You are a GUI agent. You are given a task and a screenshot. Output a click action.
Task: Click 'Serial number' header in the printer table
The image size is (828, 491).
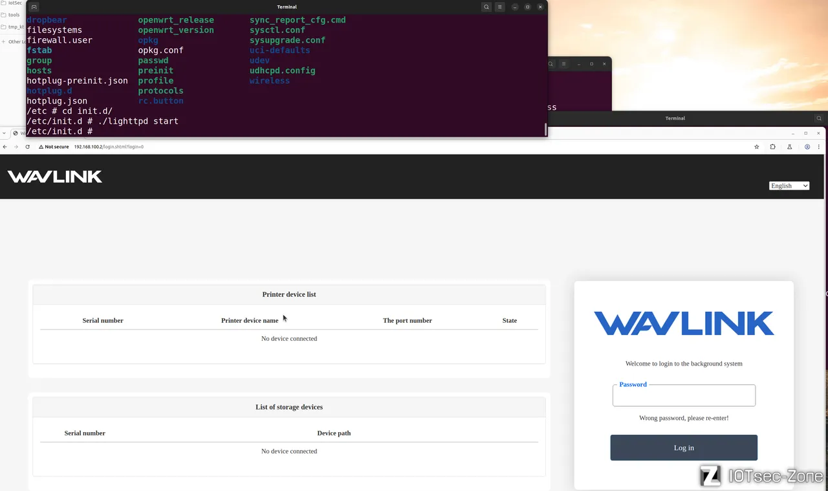point(103,320)
